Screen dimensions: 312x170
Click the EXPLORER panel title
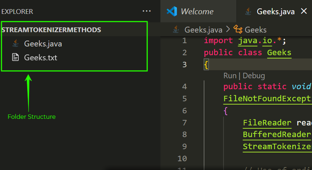(x=17, y=11)
